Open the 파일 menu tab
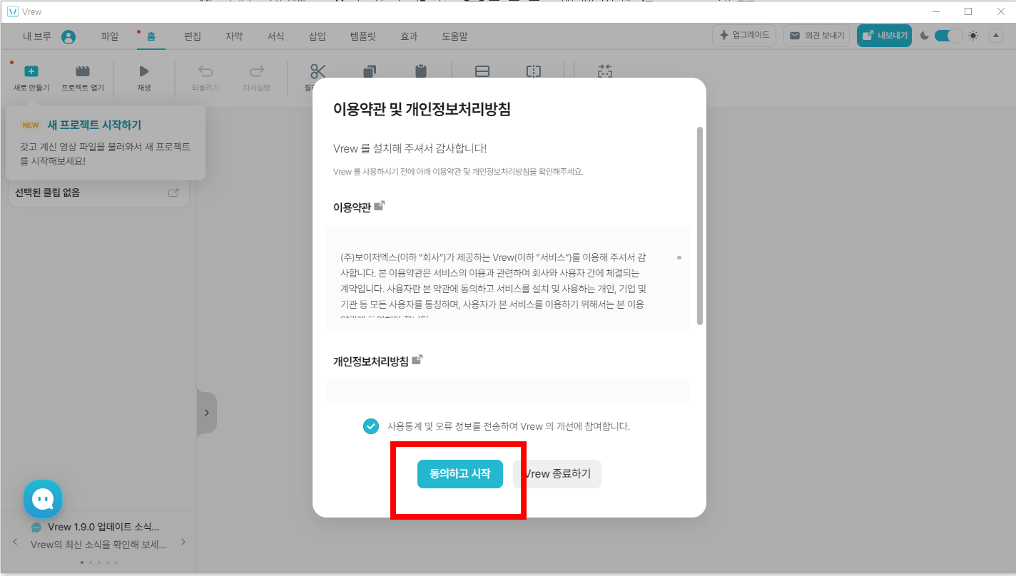1016x576 pixels. point(110,36)
